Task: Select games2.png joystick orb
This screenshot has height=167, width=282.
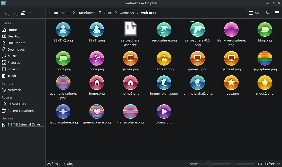Action: 164,58
